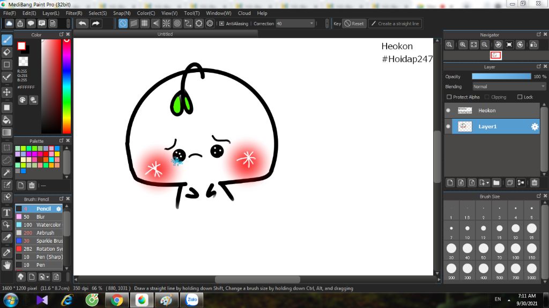Open Zalo from the taskbar
549x308 pixels.
tap(191, 300)
